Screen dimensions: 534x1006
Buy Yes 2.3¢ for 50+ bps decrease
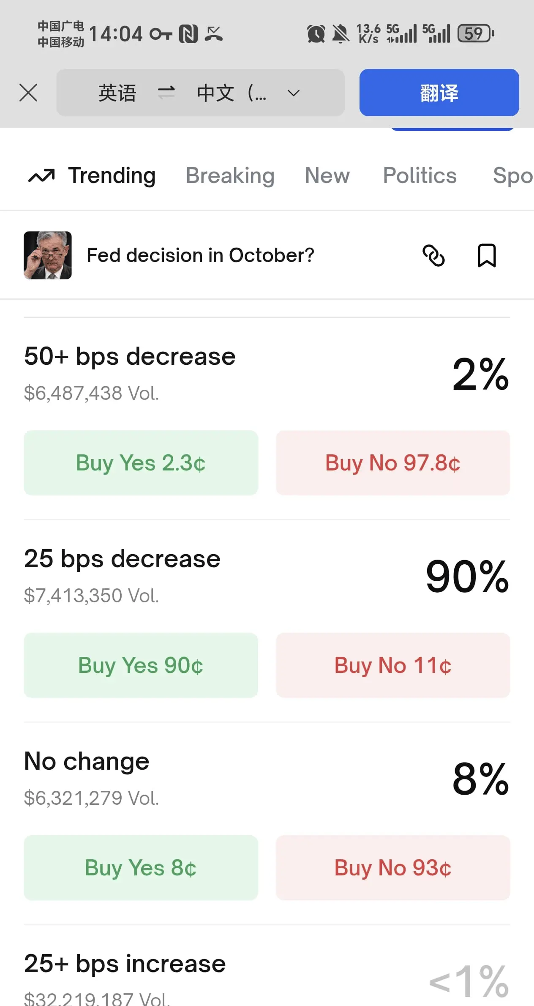pos(141,463)
